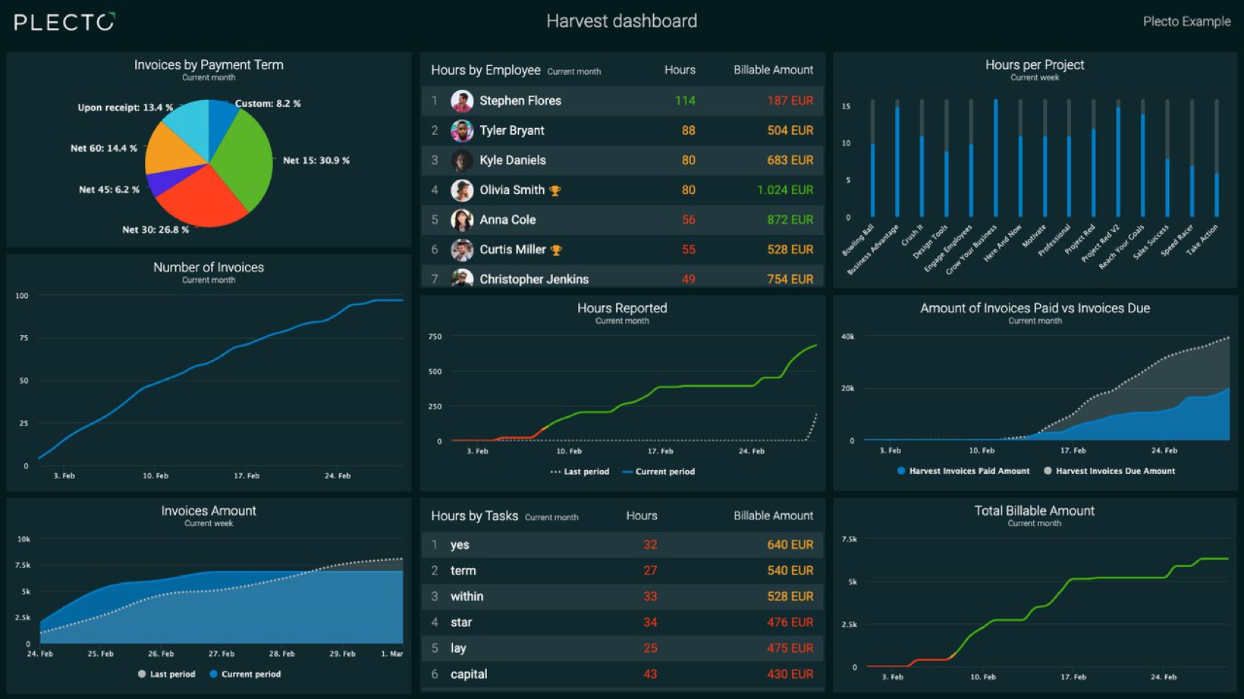Click Christopher Jenkins' profile avatar

[x=462, y=279]
